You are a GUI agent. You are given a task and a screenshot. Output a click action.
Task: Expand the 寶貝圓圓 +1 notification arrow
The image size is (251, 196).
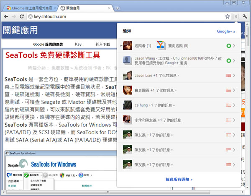234,90
